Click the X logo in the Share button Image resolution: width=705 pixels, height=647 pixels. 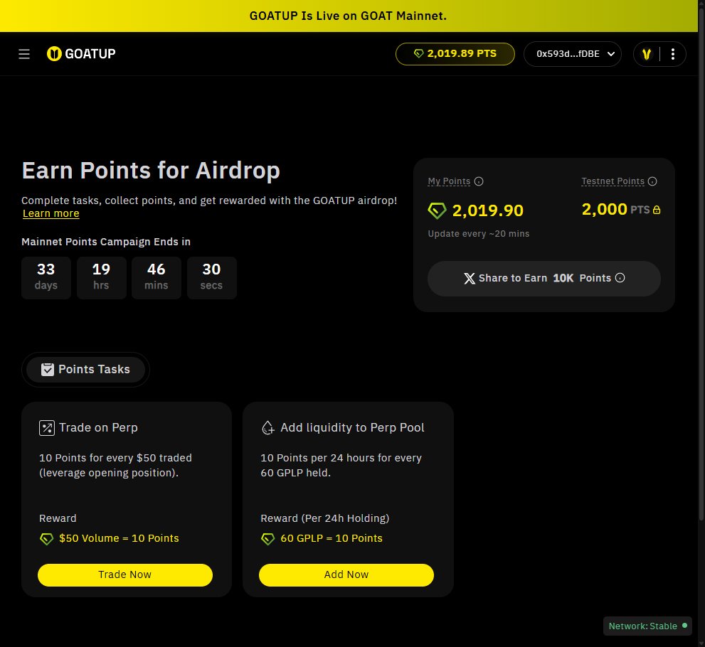click(470, 278)
